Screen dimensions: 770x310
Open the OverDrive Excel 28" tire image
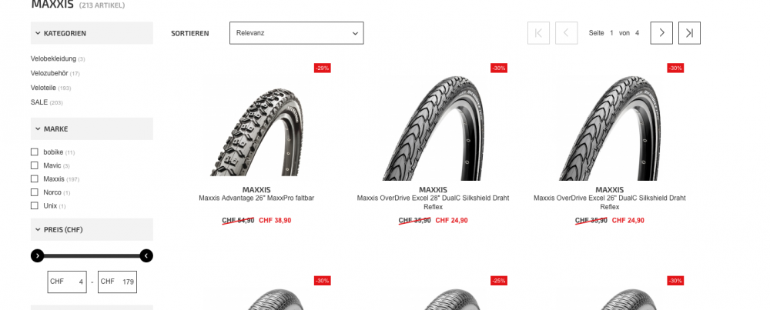pyautogui.click(x=433, y=128)
